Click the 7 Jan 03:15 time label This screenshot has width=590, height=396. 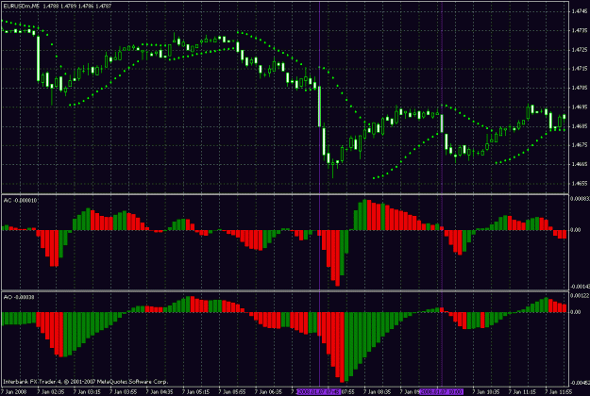[x=87, y=392]
